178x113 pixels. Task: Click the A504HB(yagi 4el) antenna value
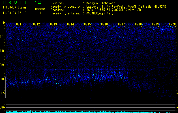tap(100, 13)
